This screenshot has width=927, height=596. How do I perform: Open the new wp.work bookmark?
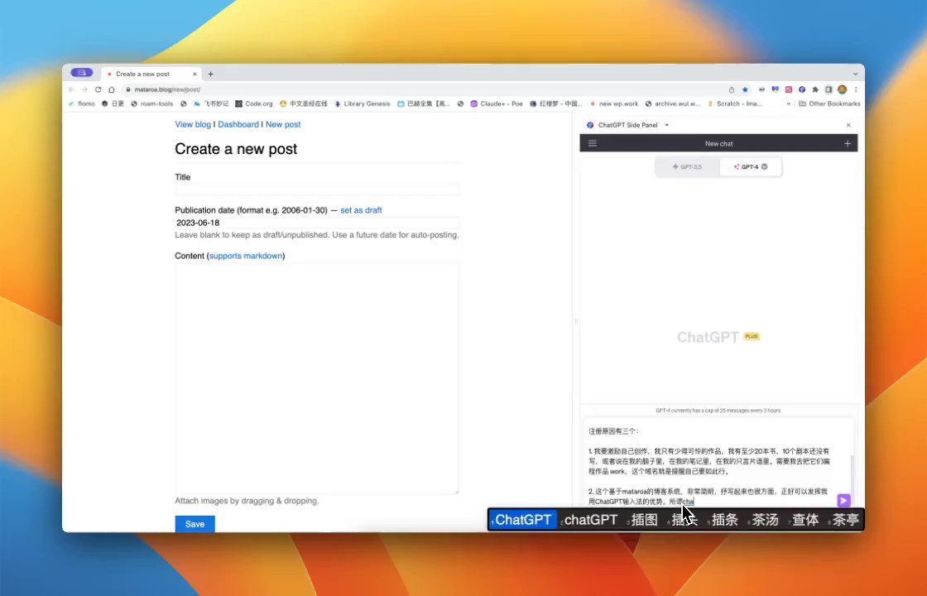click(x=613, y=103)
